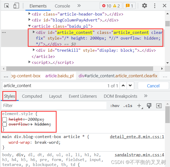The height and width of the screenshot is (167, 170).
Task: Click the DOM tree scroll-down arrow
Action: [167, 63]
